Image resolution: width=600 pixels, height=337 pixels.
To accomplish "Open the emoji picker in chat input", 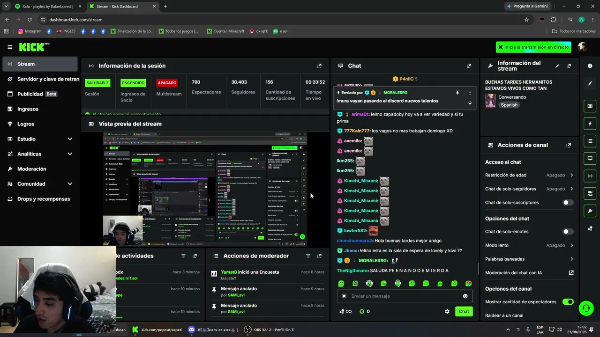I will 465,296.
